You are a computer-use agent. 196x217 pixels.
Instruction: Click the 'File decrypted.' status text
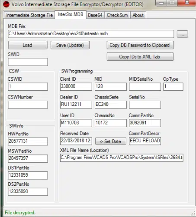[x=20, y=213]
